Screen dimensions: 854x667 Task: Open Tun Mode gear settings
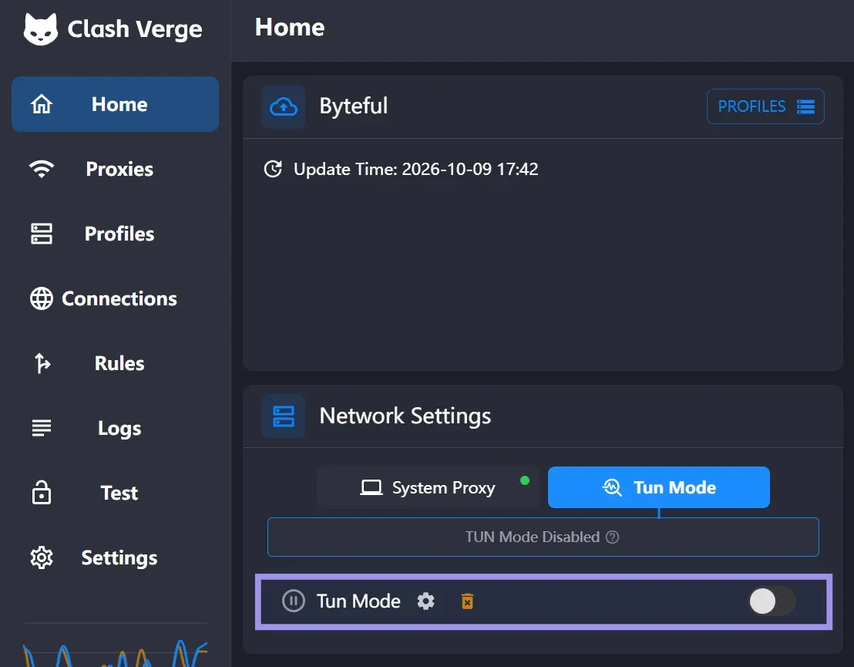(425, 601)
